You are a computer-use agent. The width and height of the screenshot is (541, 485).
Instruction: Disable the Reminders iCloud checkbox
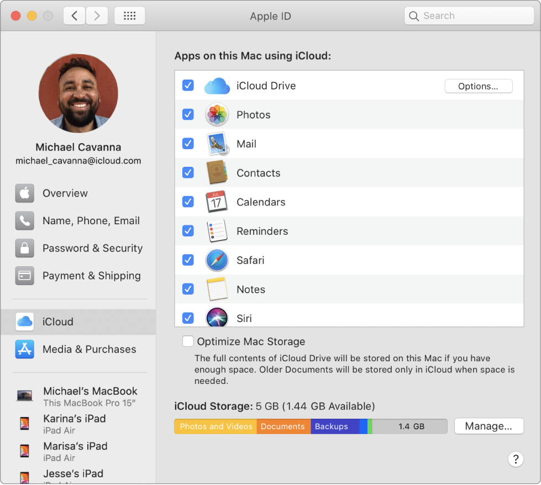pyautogui.click(x=188, y=231)
